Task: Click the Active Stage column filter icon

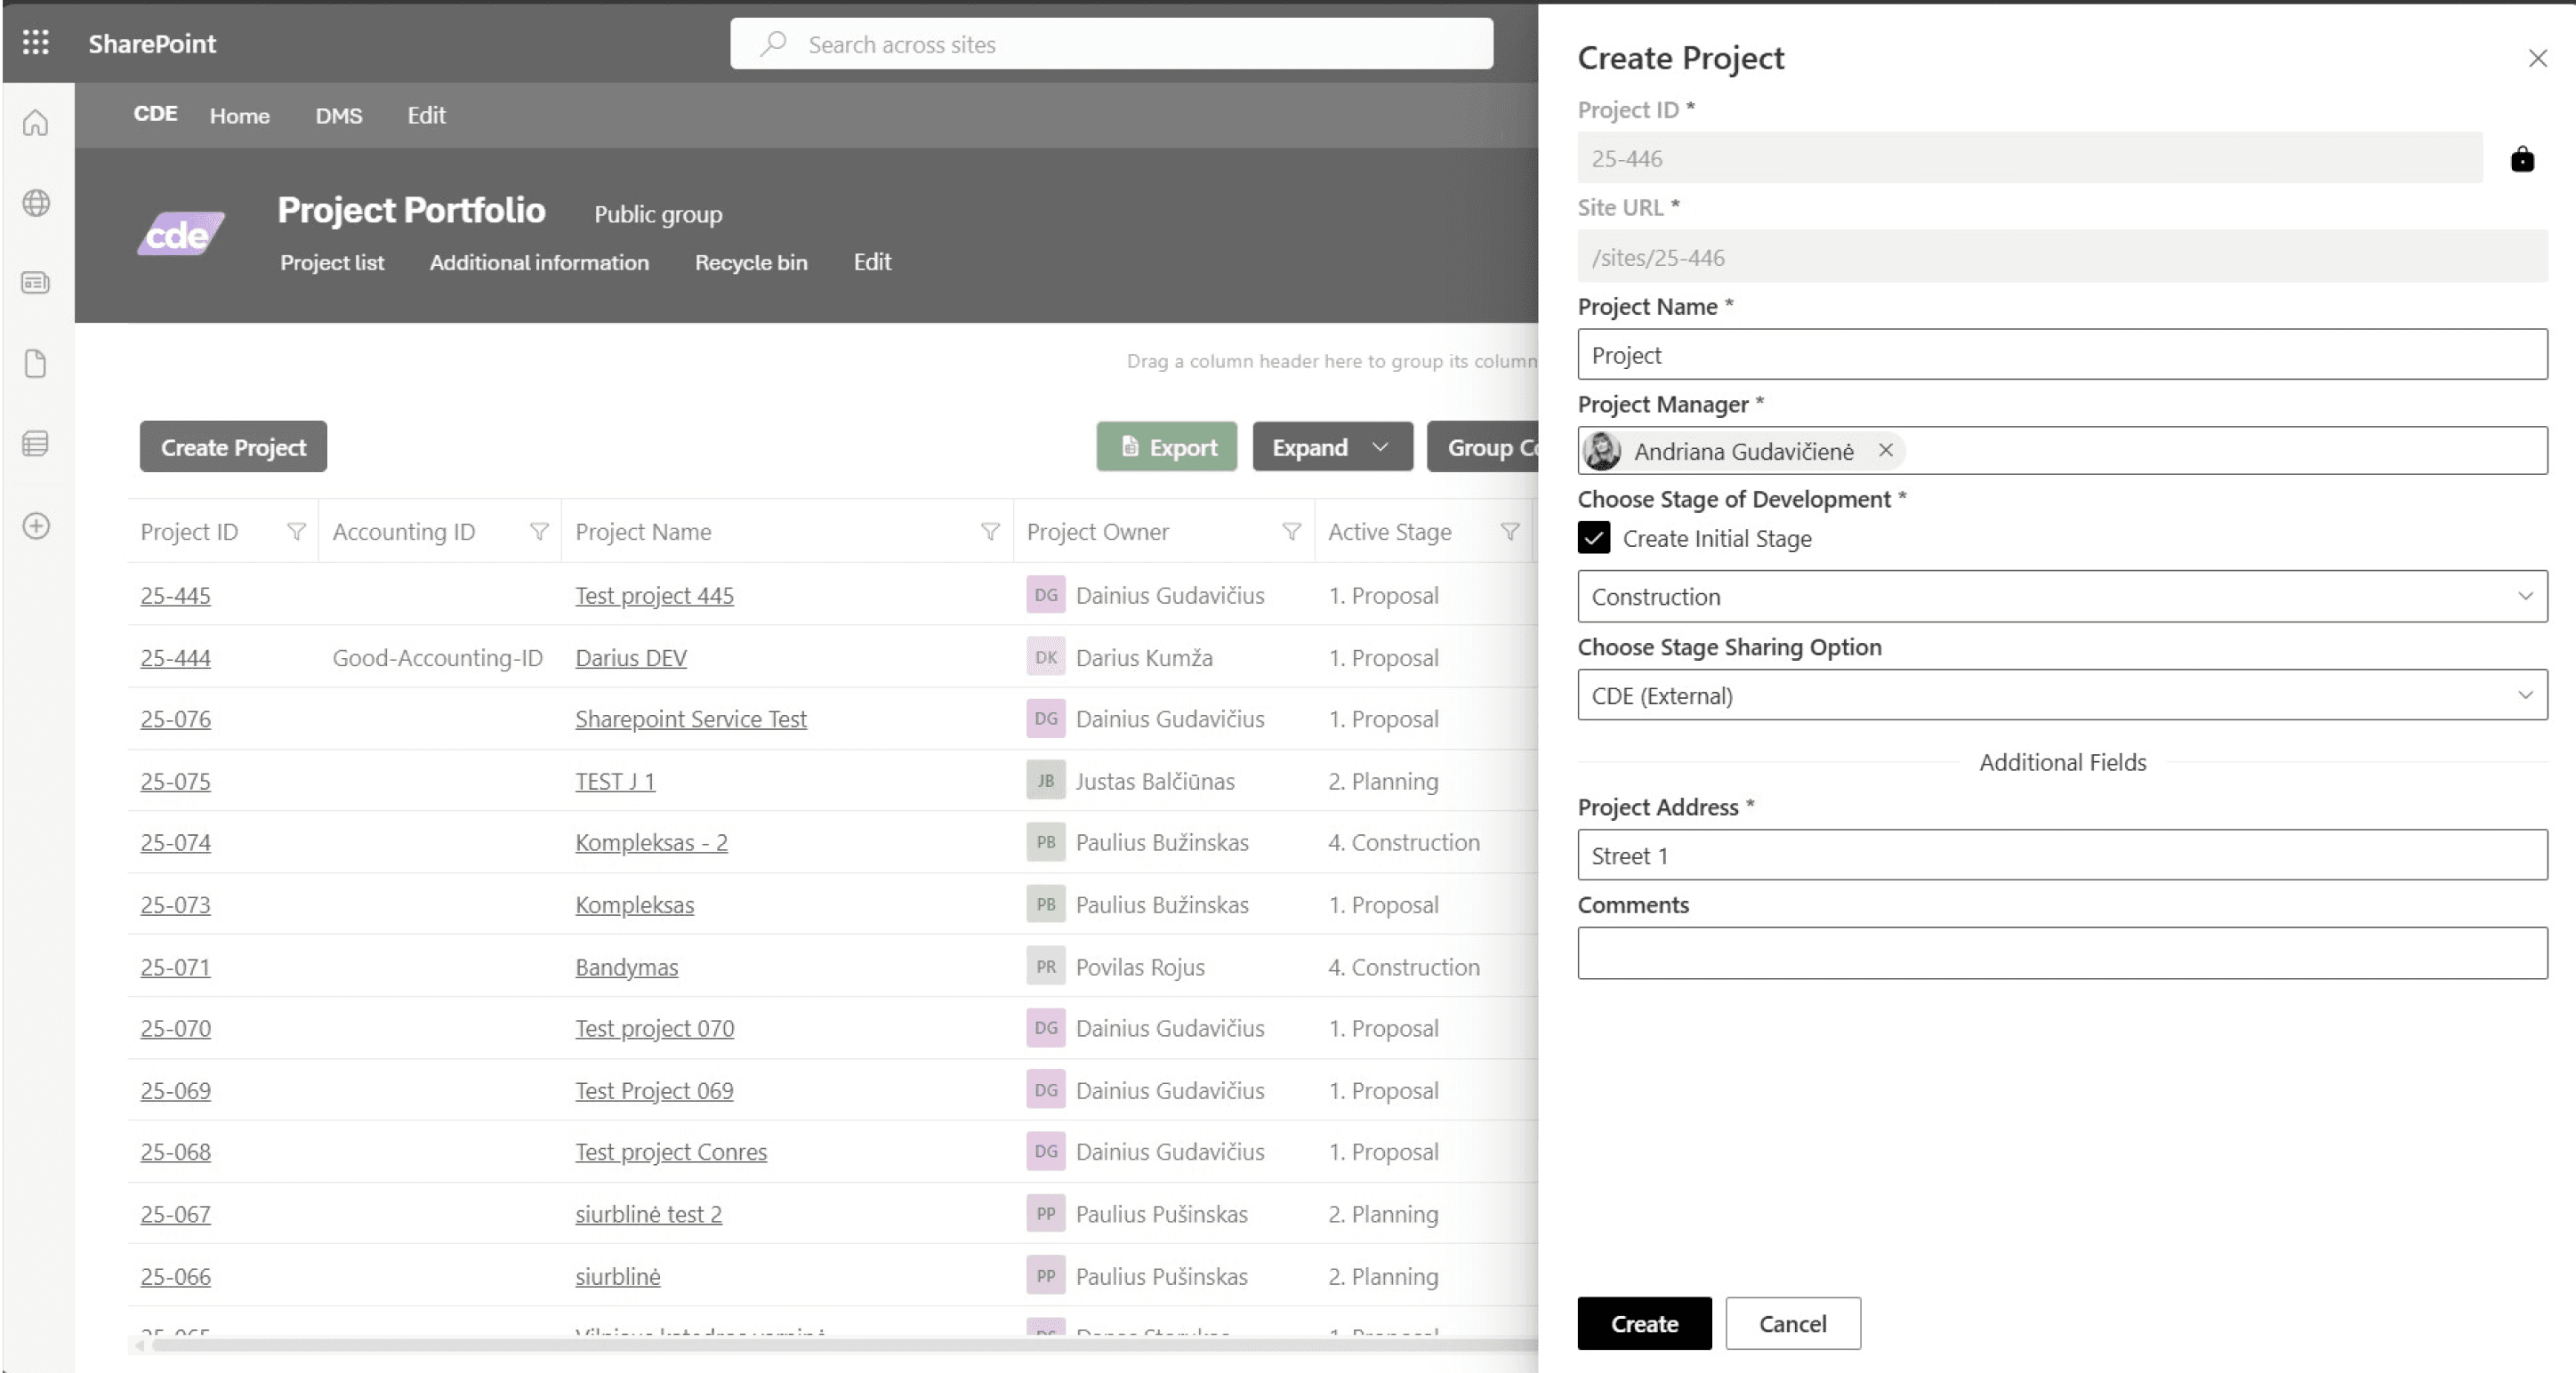Action: click(1509, 532)
